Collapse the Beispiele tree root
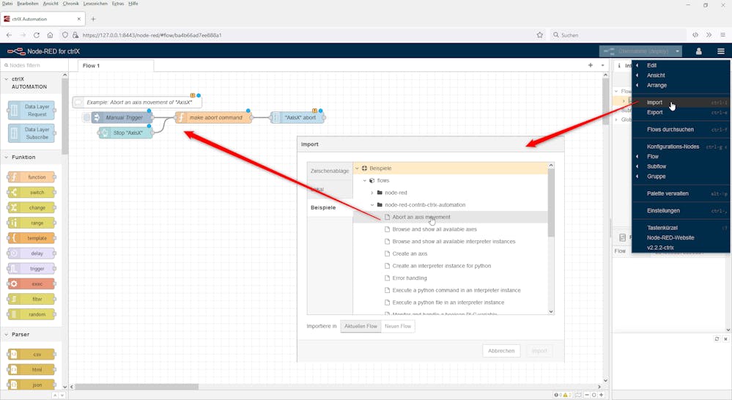Image resolution: width=732 pixels, height=400 pixels. [x=357, y=168]
